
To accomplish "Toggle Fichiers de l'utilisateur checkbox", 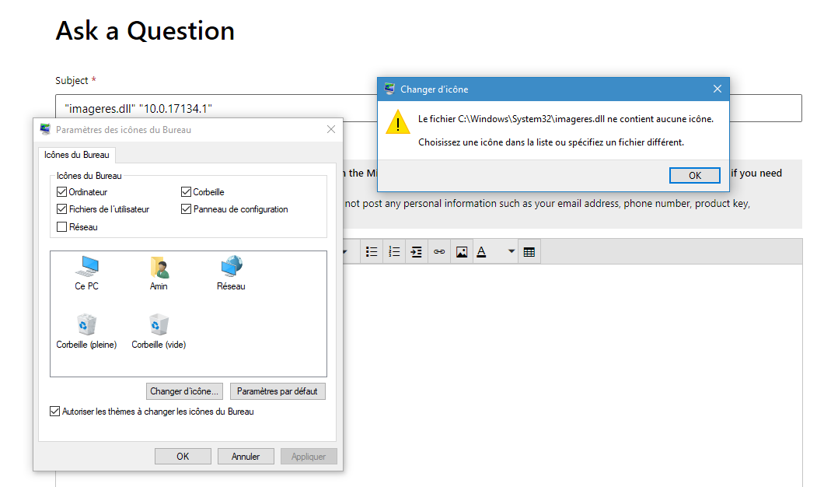I will pyautogui.click(x=61, y=209).
